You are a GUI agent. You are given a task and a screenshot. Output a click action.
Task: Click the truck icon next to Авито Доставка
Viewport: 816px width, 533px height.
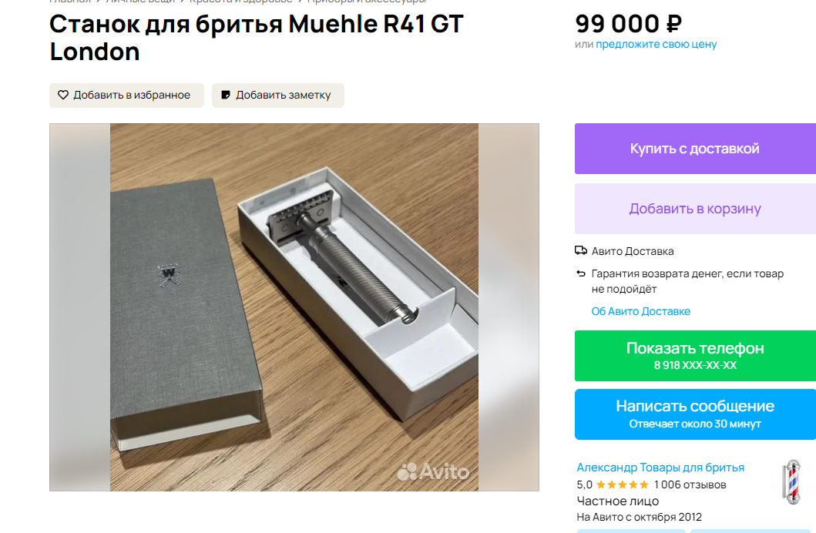(x=581, y=250)
